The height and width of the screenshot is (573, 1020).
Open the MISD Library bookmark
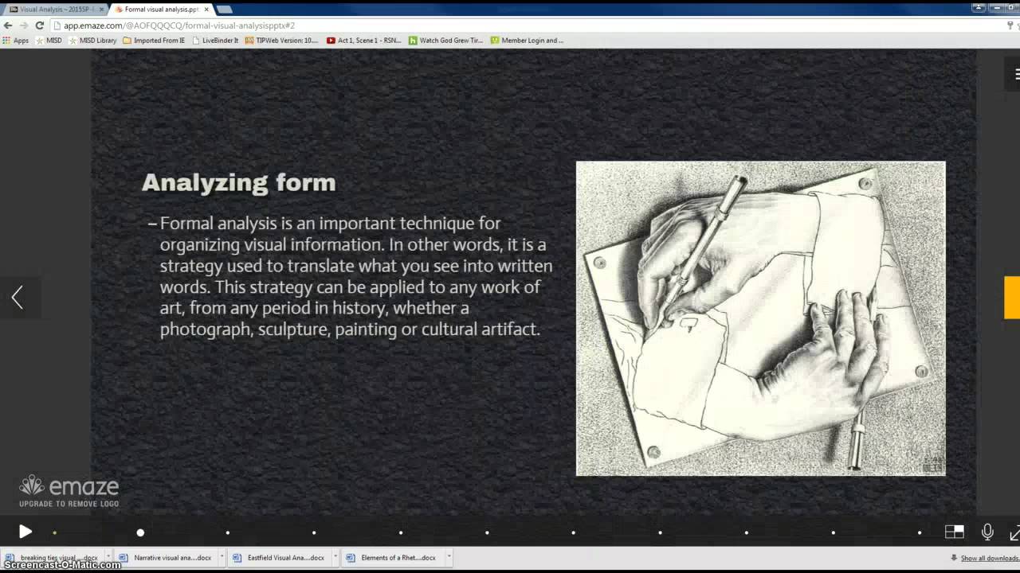(92, 41)
